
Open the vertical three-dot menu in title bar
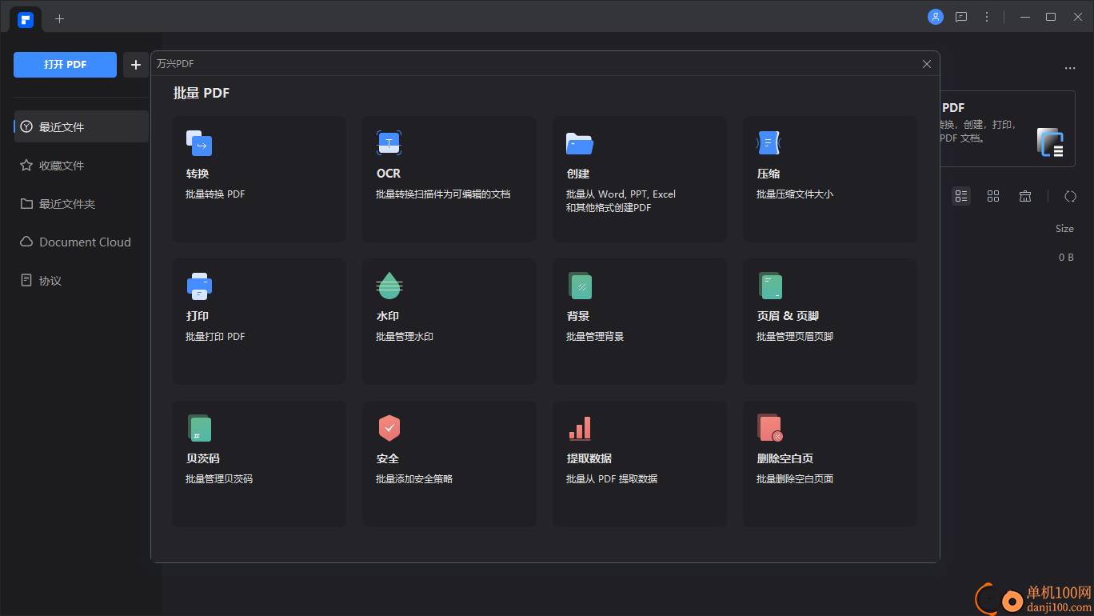pos(987,17)
